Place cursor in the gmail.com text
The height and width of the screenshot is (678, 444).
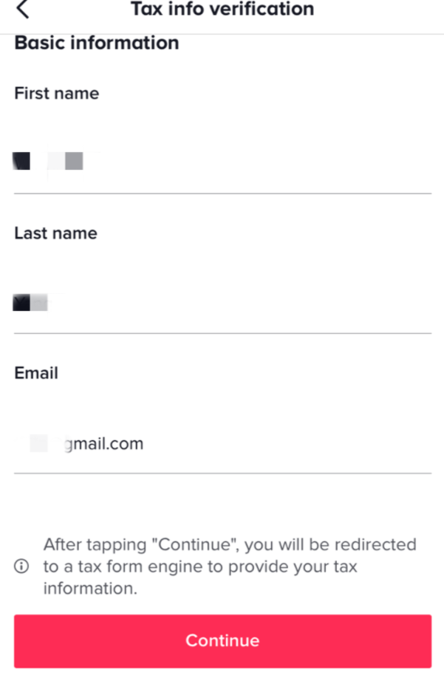[104, 444]
